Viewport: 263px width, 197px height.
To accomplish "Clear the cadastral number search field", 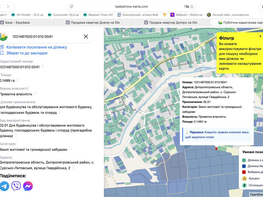I will (x=86, y=36).
